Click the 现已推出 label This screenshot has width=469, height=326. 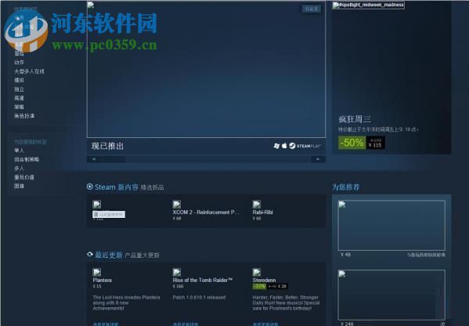[108, 146]
